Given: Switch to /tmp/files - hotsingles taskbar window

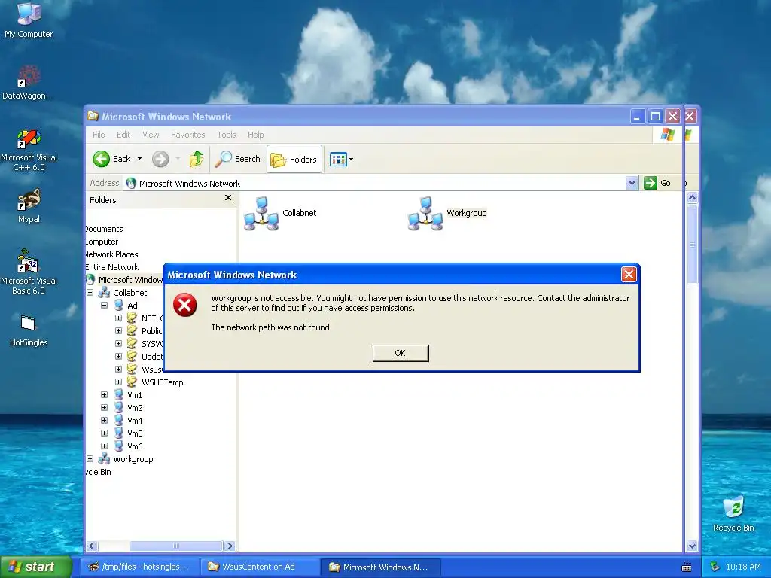Looking at the screenshot, I should pyautogui.click(x=140, y=567).
